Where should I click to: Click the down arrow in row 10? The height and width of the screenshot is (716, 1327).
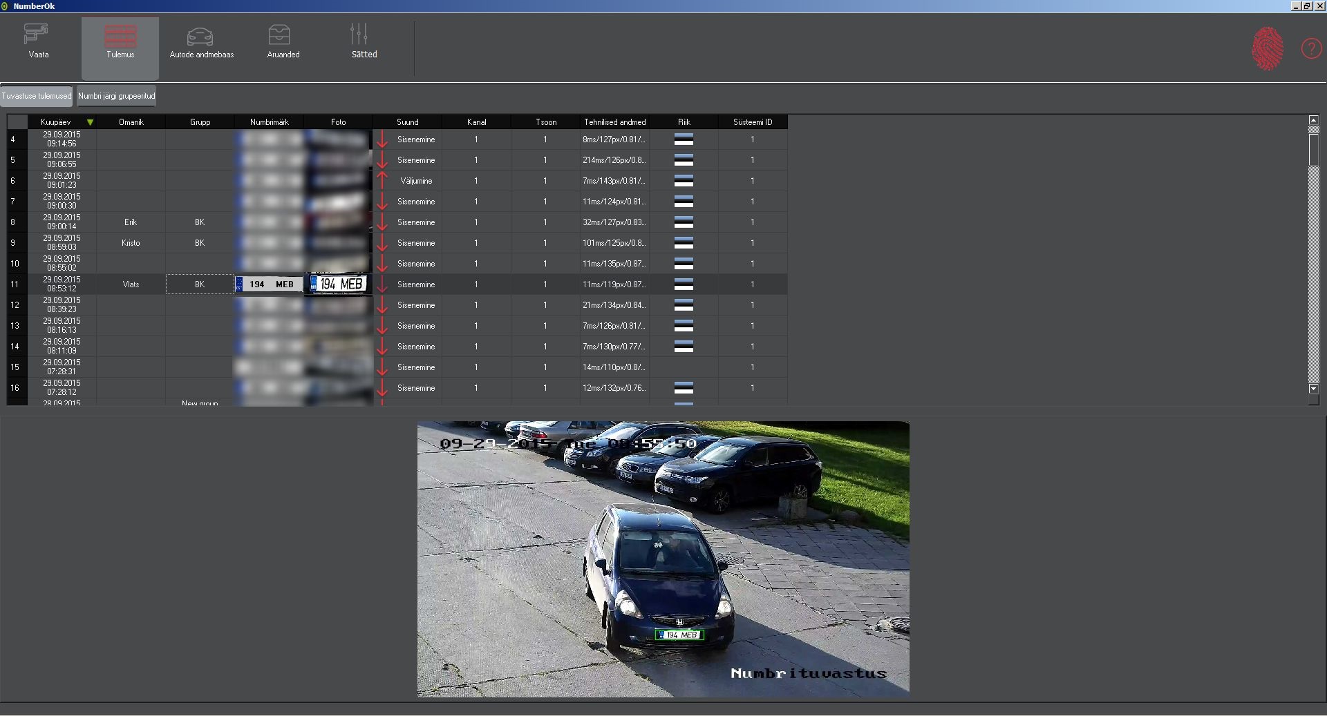pyautogui.click(x=382, y=264)
